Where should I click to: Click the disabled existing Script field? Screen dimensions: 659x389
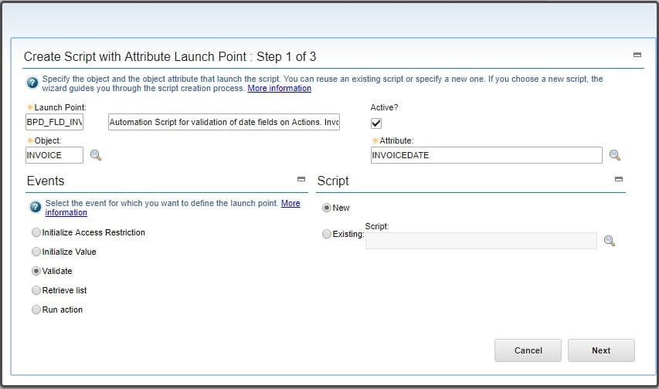tap(481, 241)
